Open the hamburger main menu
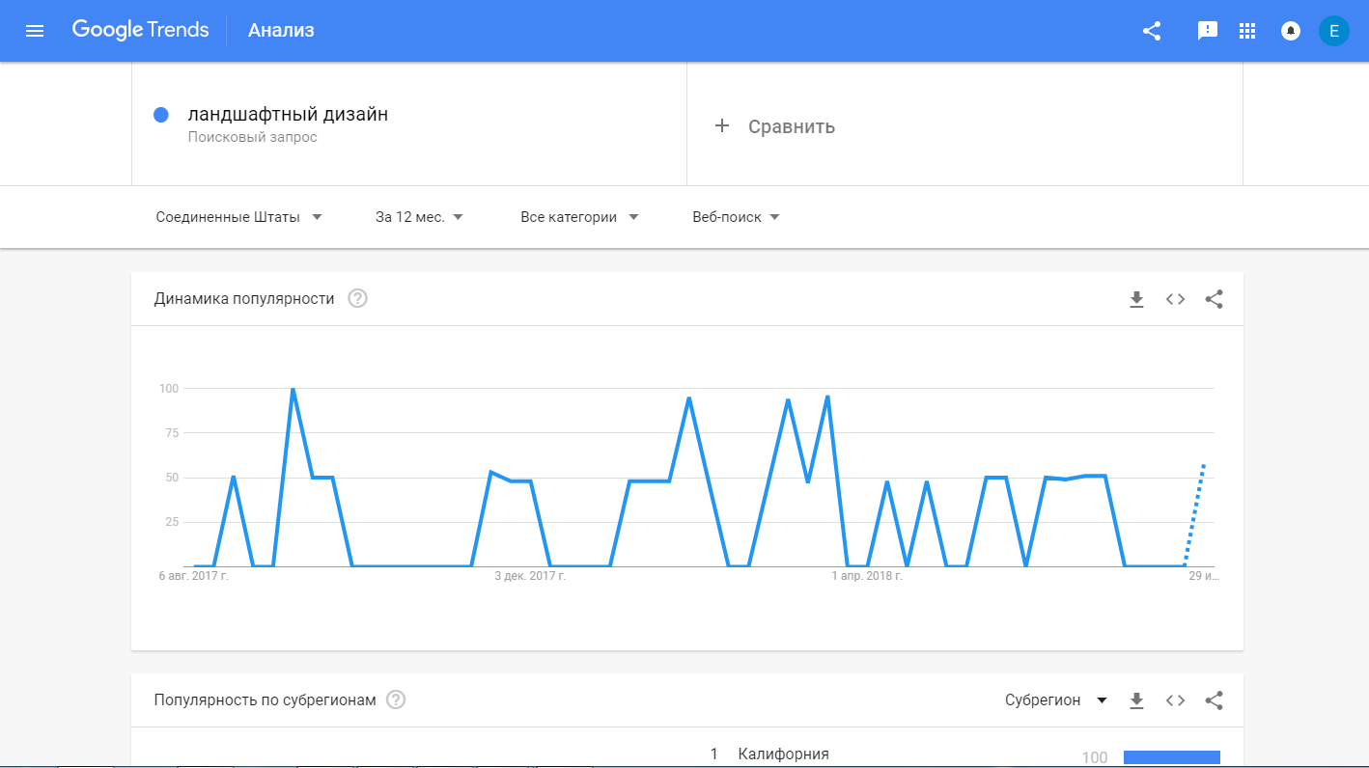 pyautogui.click(x=35, y=31)
